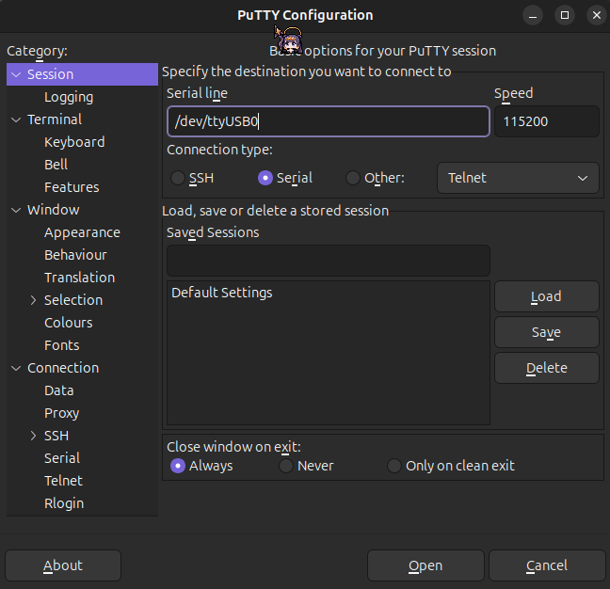Open the Logging category
This screenshot has height=589, width=610.
tap(69, 97)
